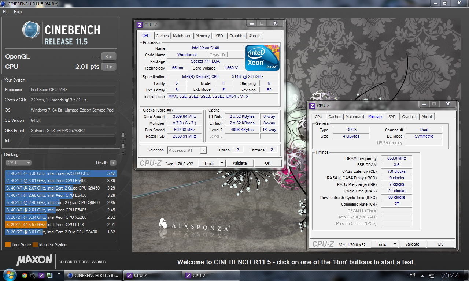This screenshot has height=281, width=469.
Task: Click the MAXON logo
Action: (34, 260)
